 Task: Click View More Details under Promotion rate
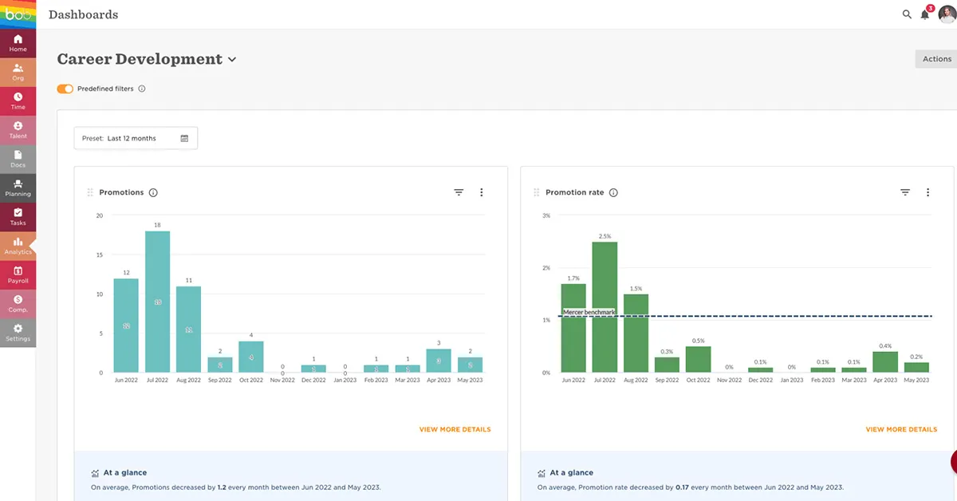tap(901, 429)
